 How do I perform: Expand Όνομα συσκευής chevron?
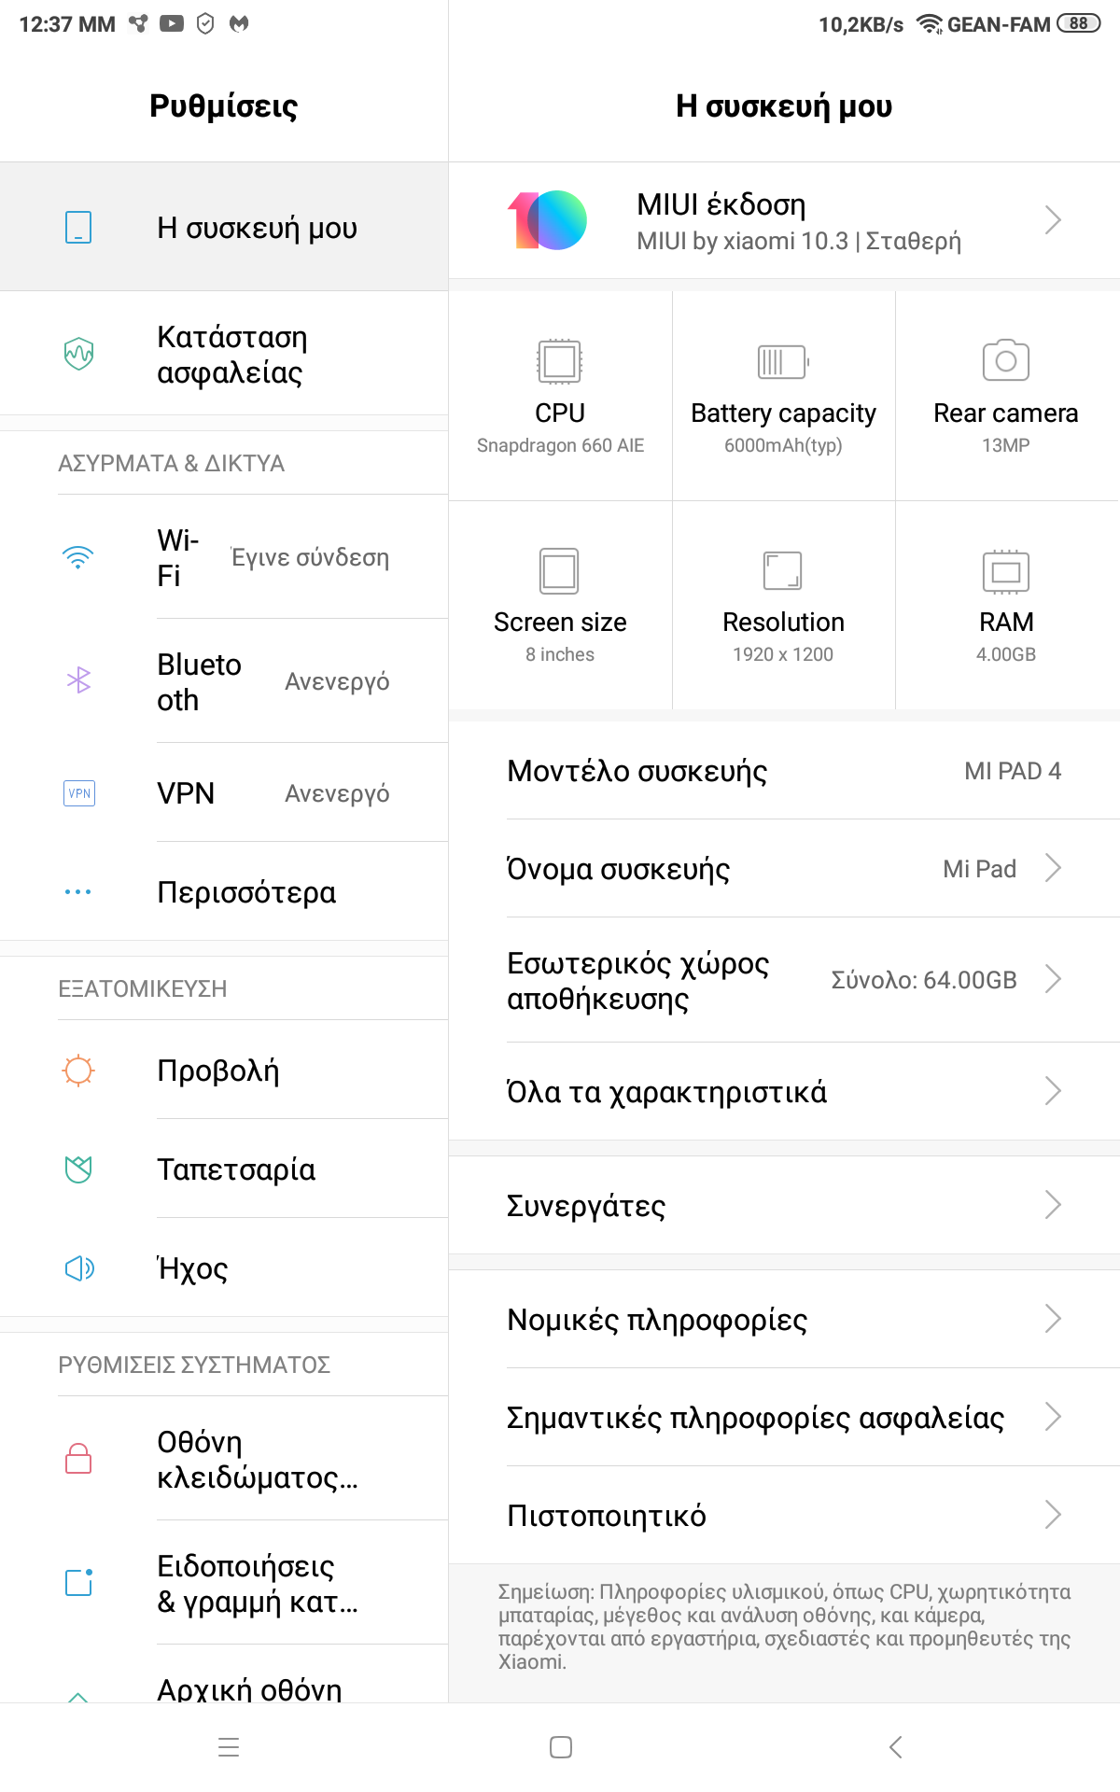pyautogui.click(x=1053, y=868)
